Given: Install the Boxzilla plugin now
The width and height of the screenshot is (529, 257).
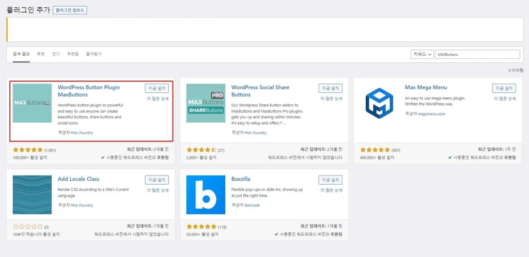Looking at the screenshot, I should tap(330, 180).
